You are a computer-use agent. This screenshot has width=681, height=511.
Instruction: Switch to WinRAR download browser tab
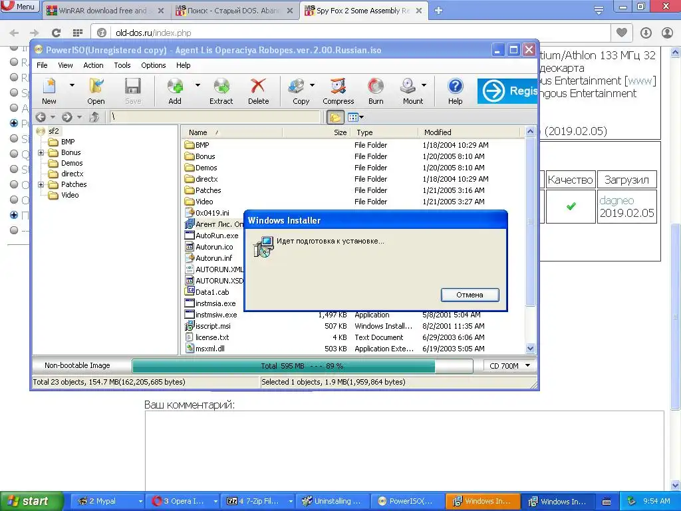pos(105,11)
